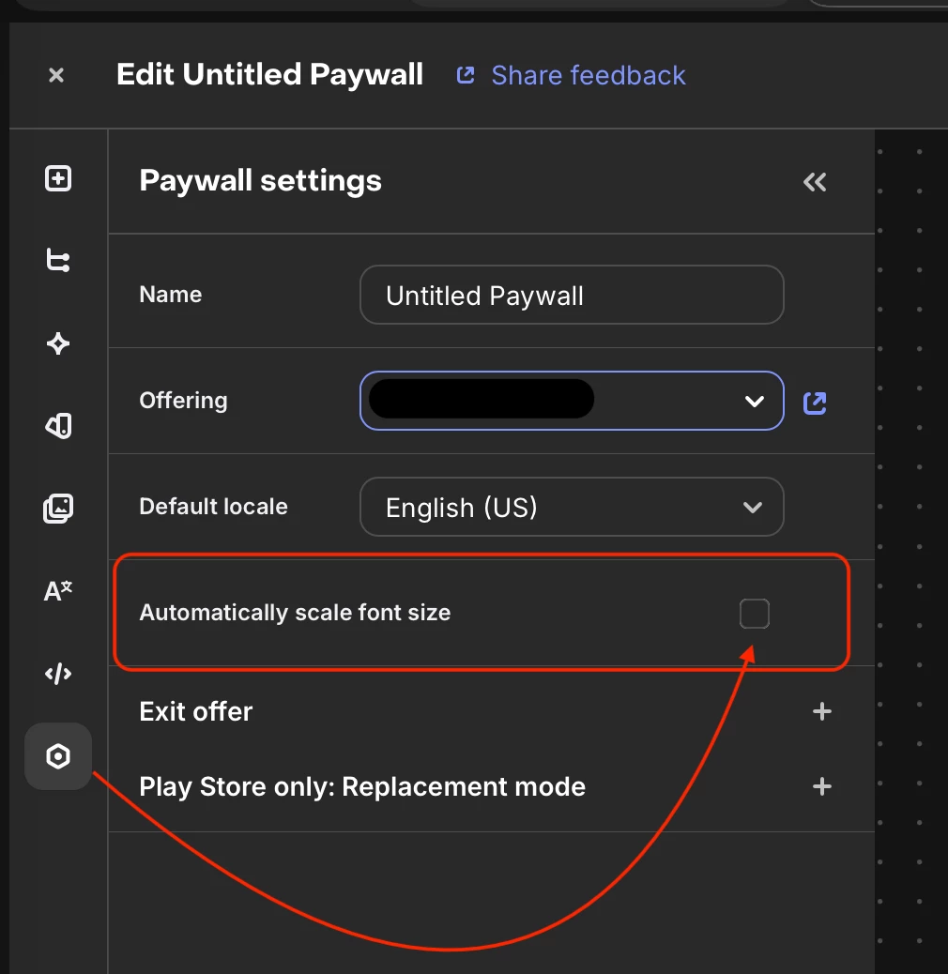
Task: Enable Automatically scale font size checkbox
Action: [755, 614]
